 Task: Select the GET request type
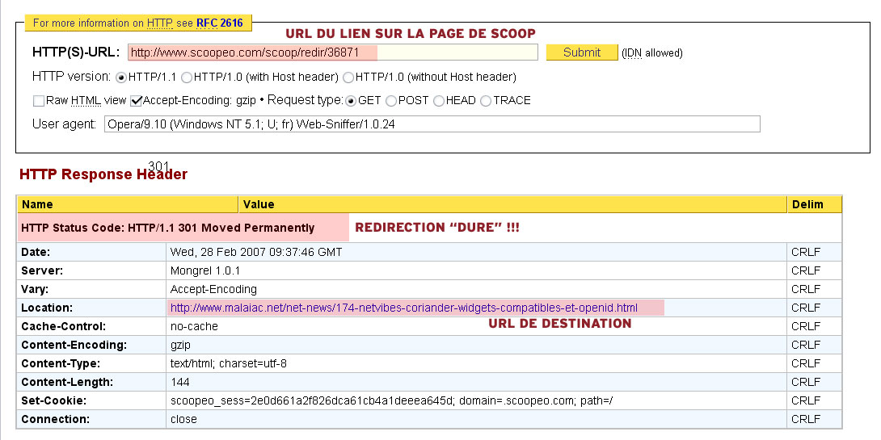coord(351,101)
